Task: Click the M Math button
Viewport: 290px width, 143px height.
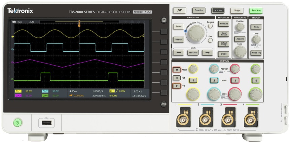Action: (177, 70)
